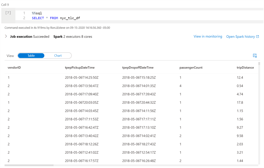The image size is (264, 168).
Task: Switch result view to Table
Action: tap(31, 56)
